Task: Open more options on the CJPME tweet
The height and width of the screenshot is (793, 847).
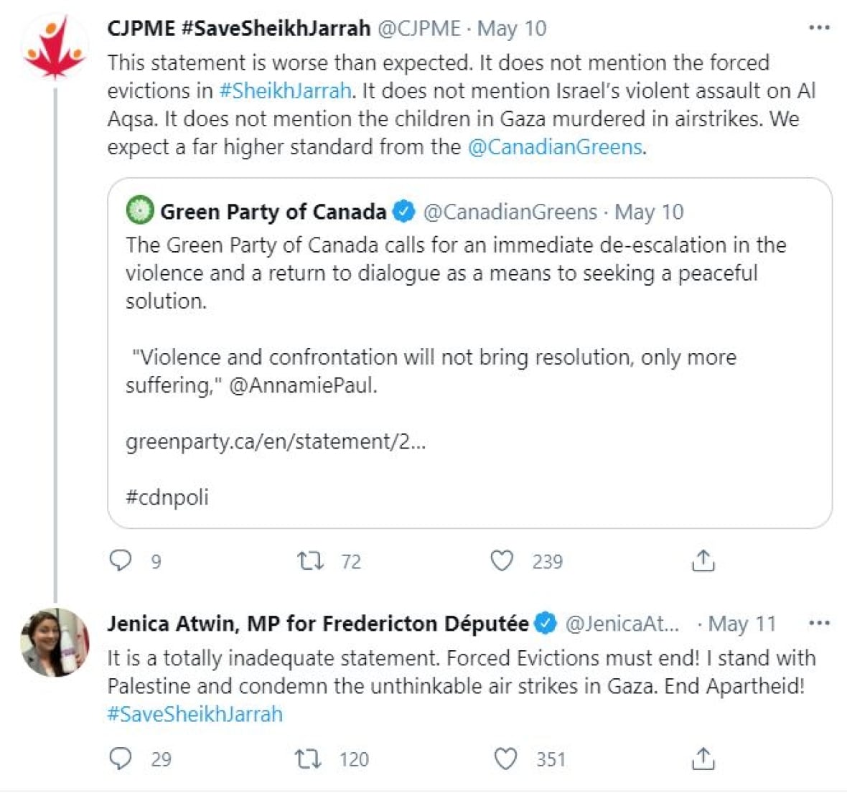Action: coord(819,27)
